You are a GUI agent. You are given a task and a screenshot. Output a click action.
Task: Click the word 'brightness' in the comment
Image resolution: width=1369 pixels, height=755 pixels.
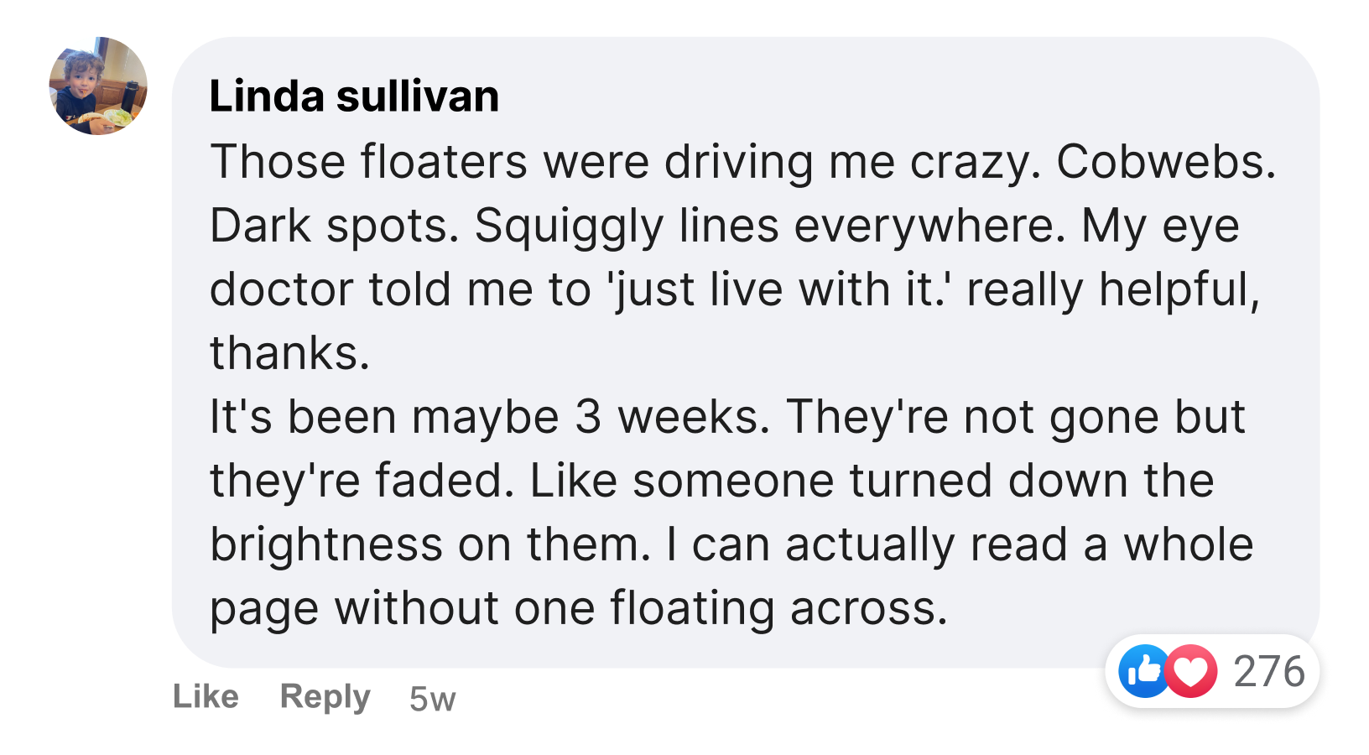(x=325, y=544)
